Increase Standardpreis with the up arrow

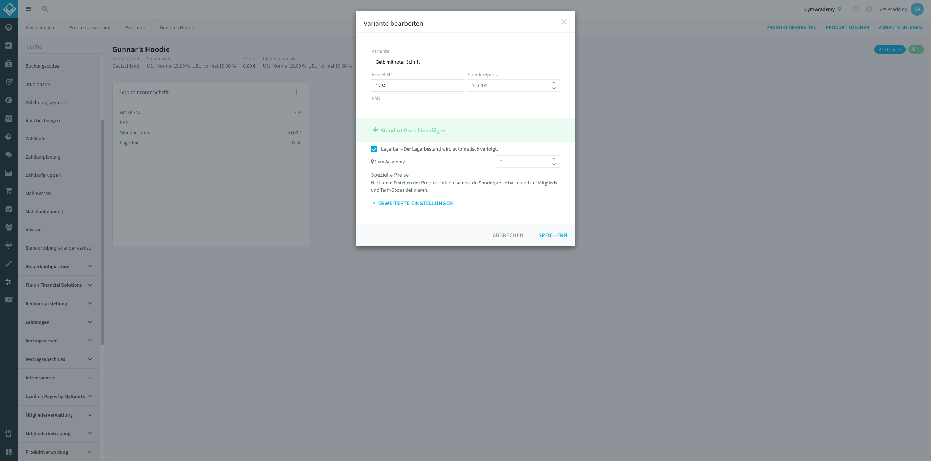click(x=554, y=83)
